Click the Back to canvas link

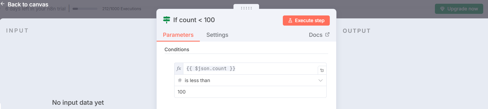28,4
